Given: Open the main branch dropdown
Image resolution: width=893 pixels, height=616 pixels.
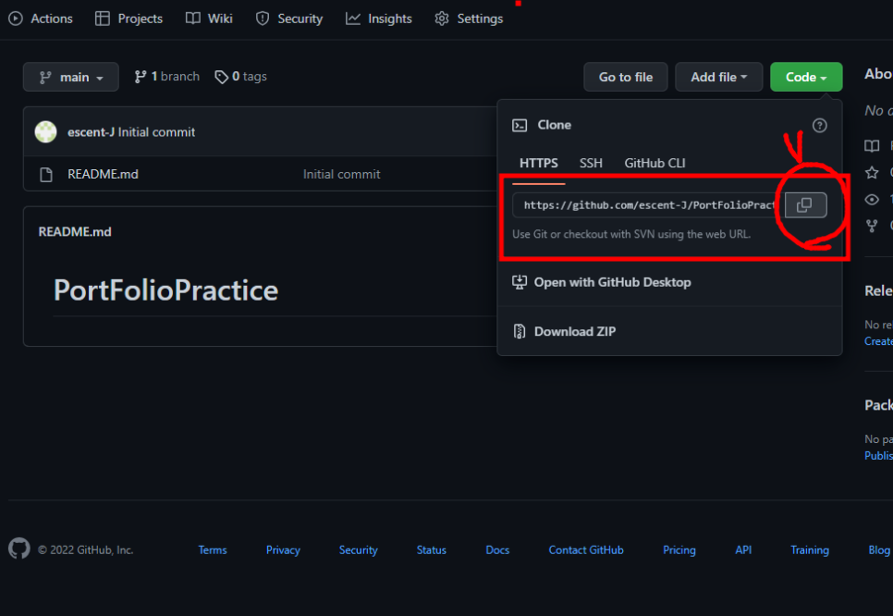Looking at the screenshot, I should (x=70, y=77).
